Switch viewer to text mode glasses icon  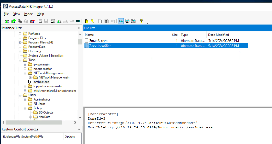click(x=127, y=21)
